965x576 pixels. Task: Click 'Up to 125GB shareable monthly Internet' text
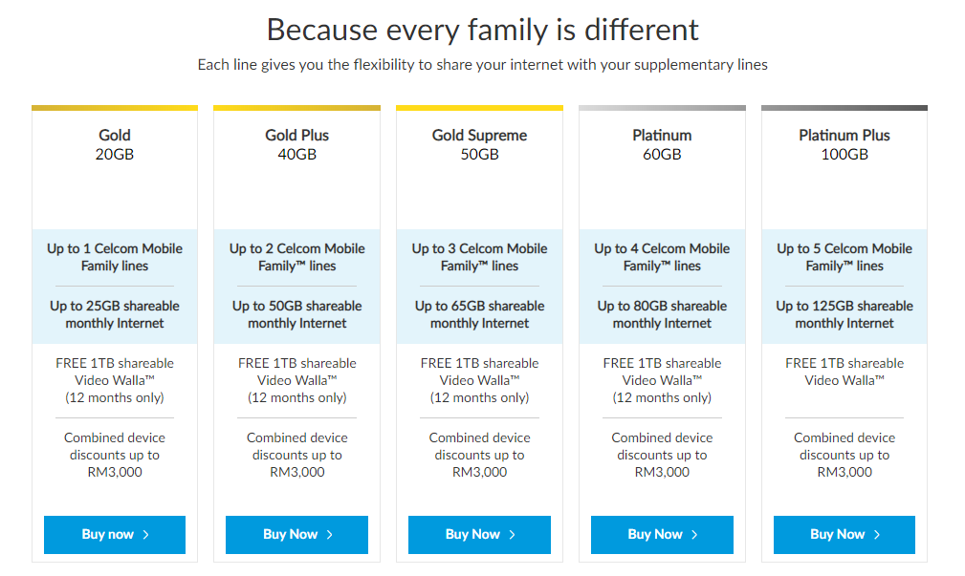tap(844, 314)
